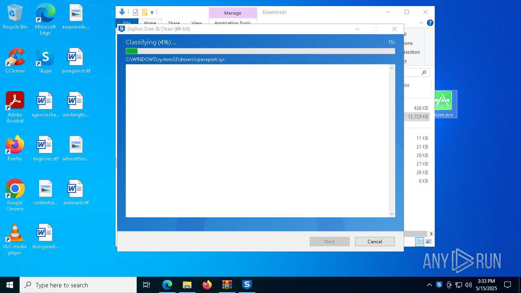521x293 pixels.
Task: Select beginsec.rtf on the desktop
Action: [45, 149]
